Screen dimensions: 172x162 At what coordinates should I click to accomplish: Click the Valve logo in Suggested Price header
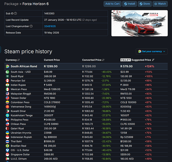[125, 60]
